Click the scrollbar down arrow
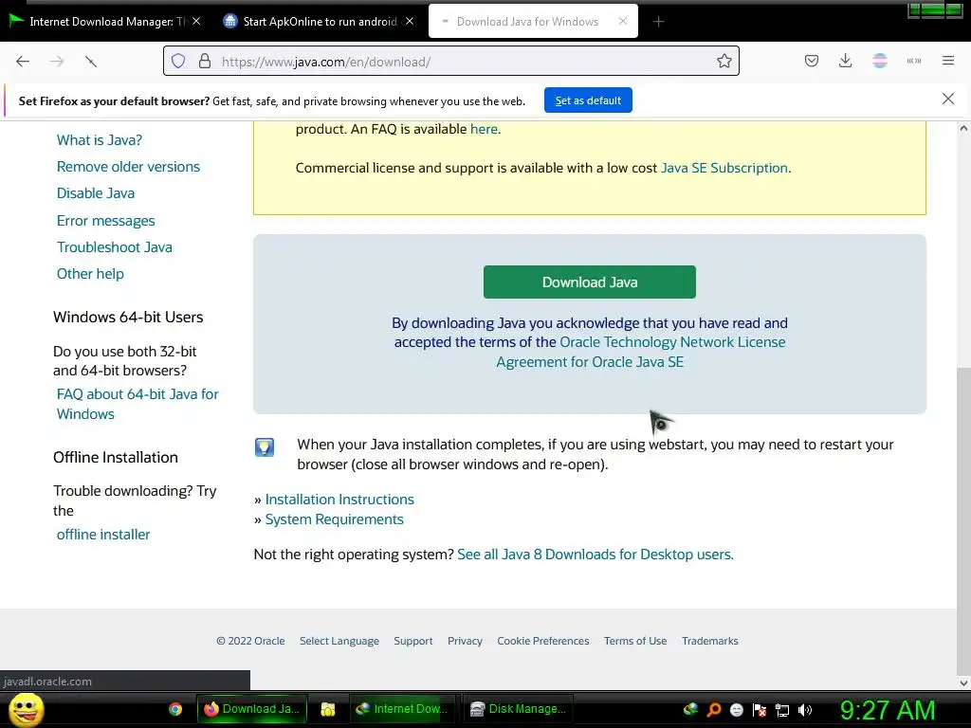The width and height of the screenshot is (971, 728). (963, 682)
